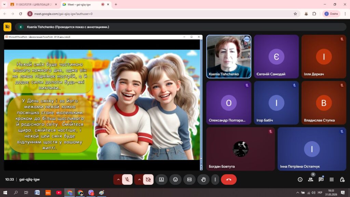Show the participants list panel
The height and width of the screenshot is (197, 350).
310,180
